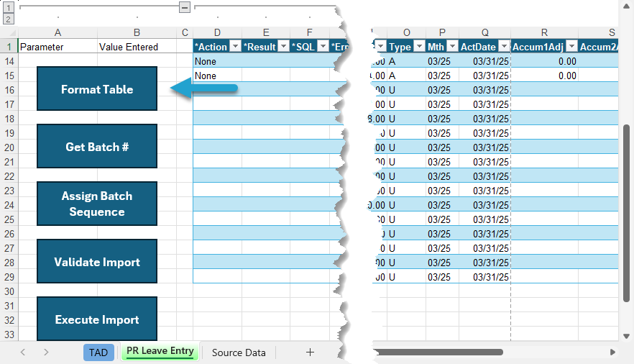The image size is (634, 364).
Task: Click the Select All corner triangle
Action: coord(12,33)
